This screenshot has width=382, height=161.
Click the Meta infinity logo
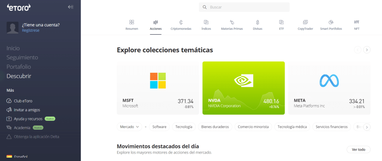(329, 81)
